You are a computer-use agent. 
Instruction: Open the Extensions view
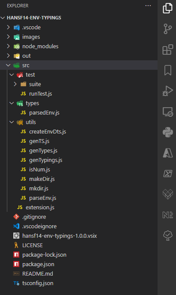167,50
